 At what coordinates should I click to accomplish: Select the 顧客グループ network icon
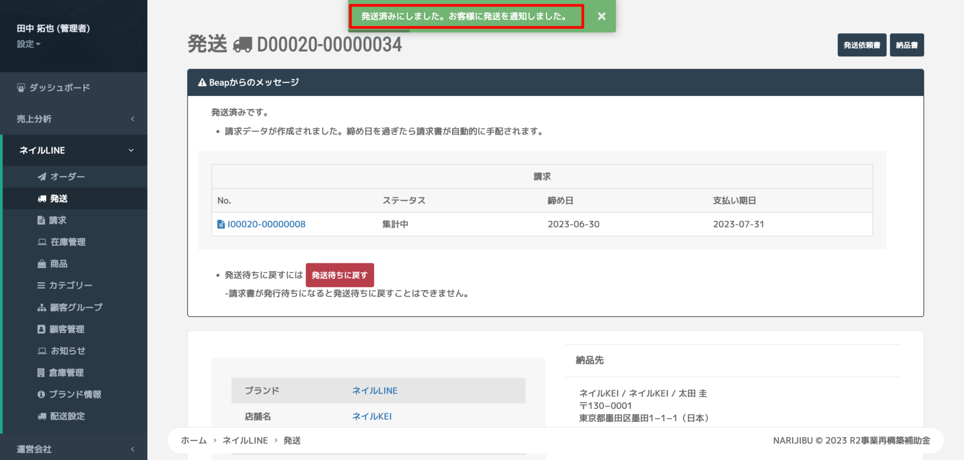pos(42,307)
